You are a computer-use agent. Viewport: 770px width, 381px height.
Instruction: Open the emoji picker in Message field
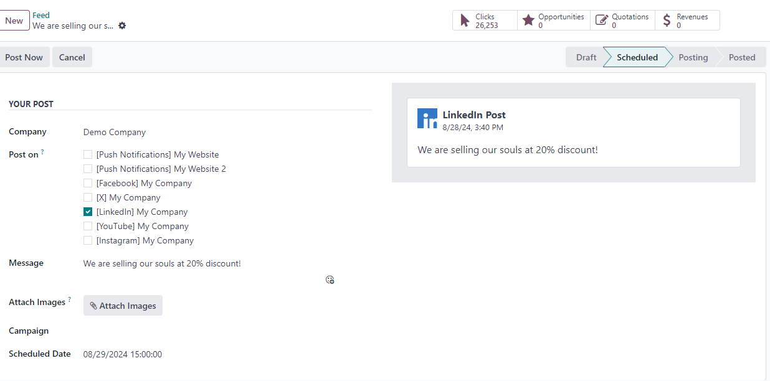(330, 280)
